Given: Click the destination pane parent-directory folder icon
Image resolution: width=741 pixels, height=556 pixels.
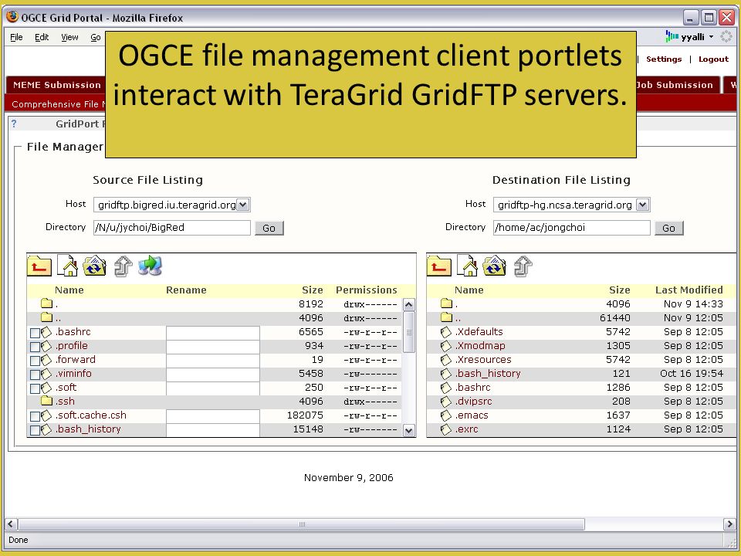Looking at the screenshot, I should [439, 266].
